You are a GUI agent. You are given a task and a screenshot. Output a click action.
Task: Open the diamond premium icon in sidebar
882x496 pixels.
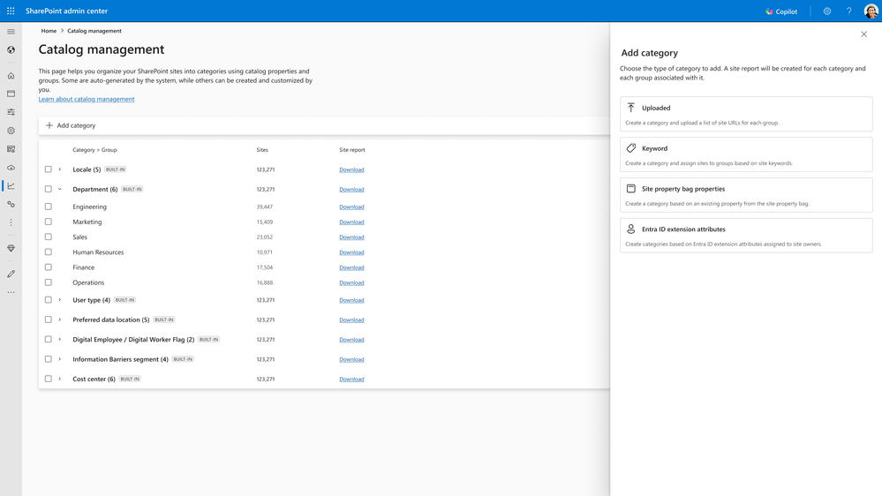pyautogui.click(x=11, y=248)
